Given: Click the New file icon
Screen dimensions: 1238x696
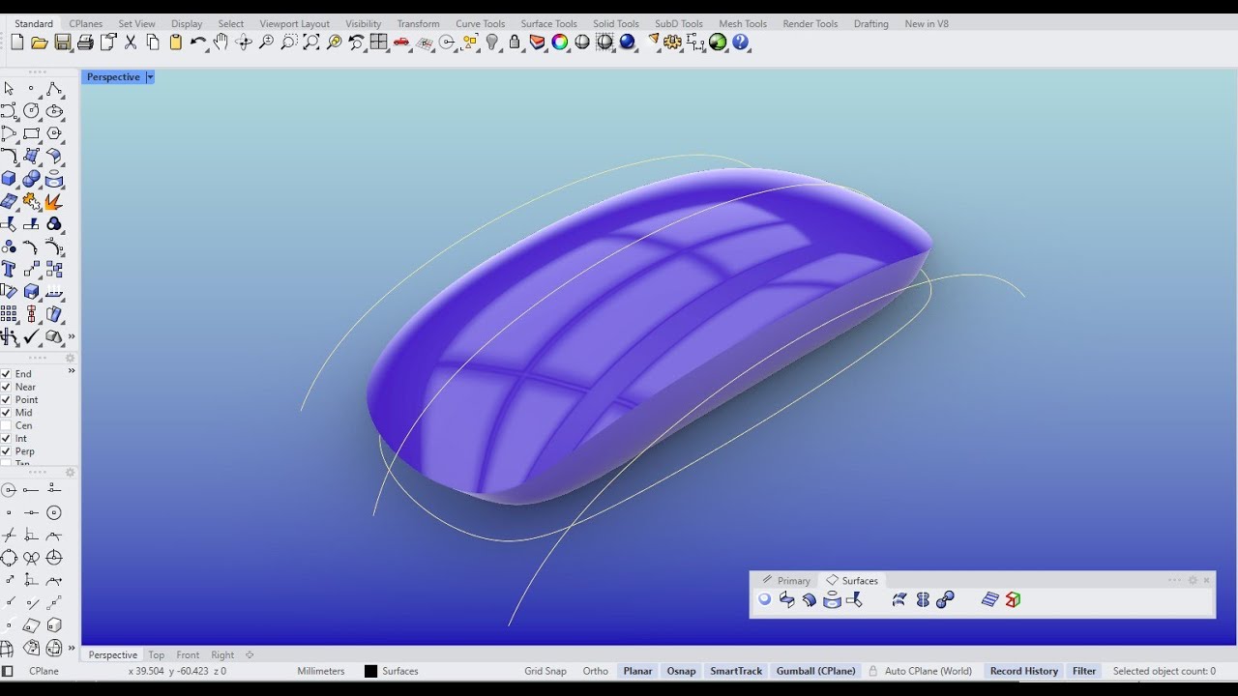Looking at the screenshot, I should coord(17,42).
